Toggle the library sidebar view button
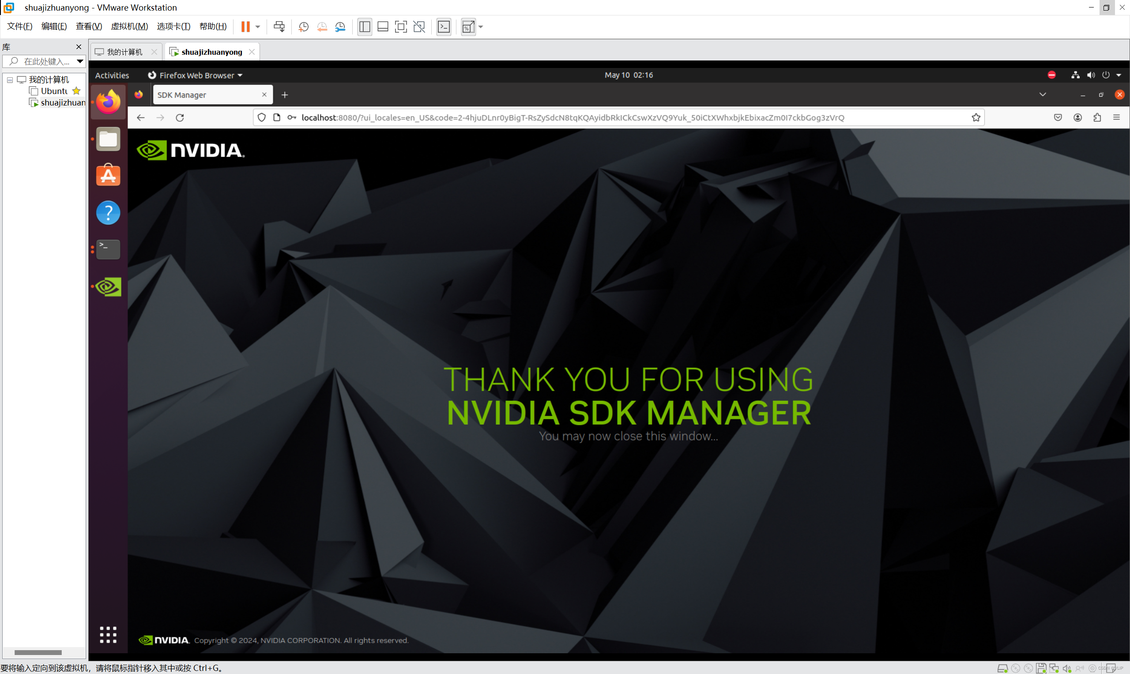This screenshot has height=674, width=1130. [364, 27]
